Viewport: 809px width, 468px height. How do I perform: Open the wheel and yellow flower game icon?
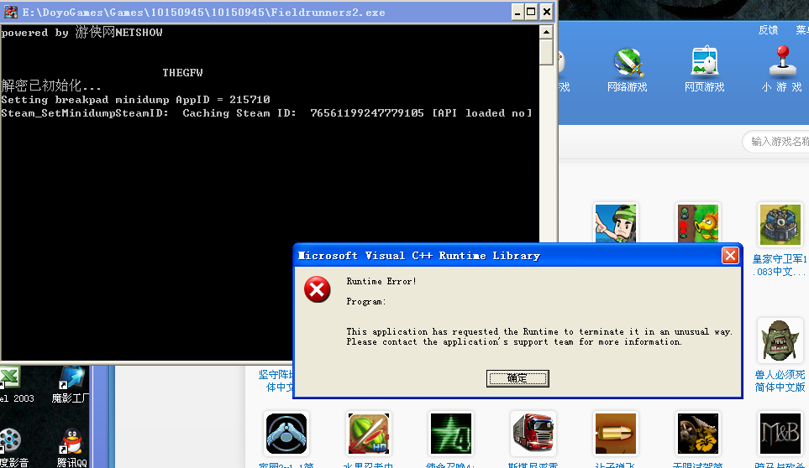[x=698, y=433]
